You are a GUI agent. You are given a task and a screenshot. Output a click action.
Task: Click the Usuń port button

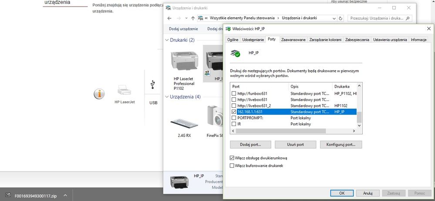coord(296,145)
